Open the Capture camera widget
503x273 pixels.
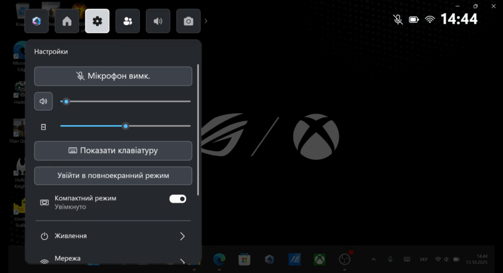point(188,21)
